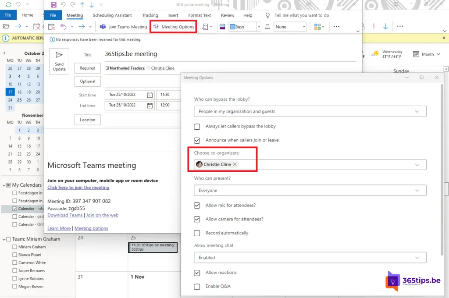Switch to the Scheduling Assistant tab
This screenshot has width=449, height=298.
pyautogui.click(x=112, y=15)
